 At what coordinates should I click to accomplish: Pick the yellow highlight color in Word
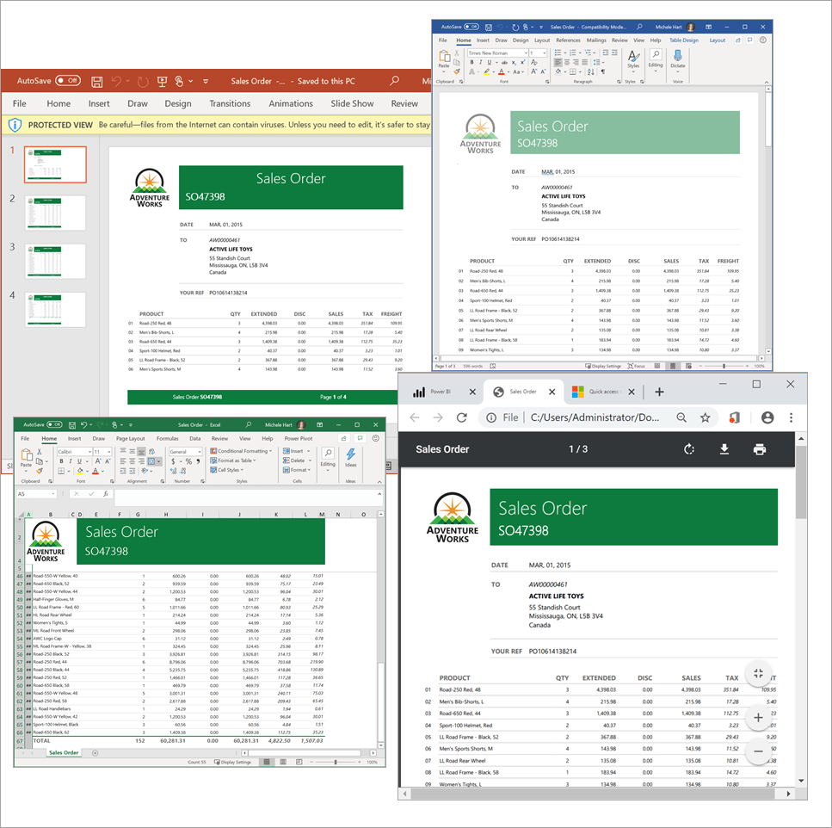point(487,71)
